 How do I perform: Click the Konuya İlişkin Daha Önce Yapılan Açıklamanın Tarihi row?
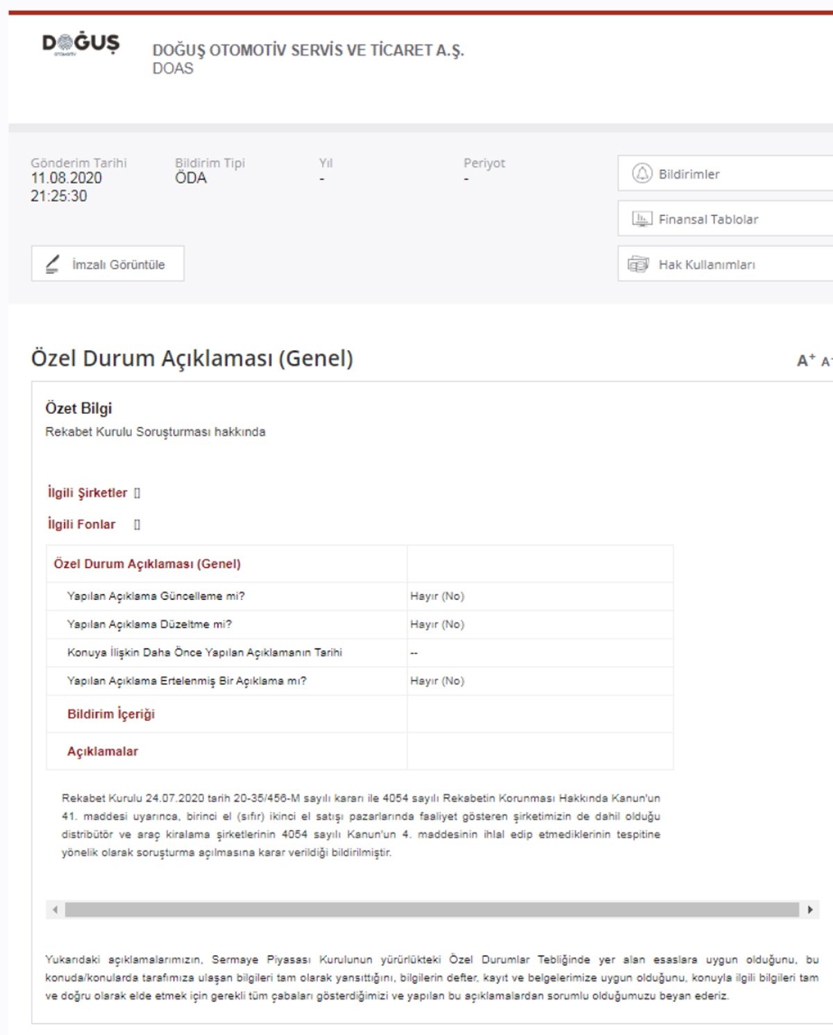pyautogui.click(x=360, y=653)
